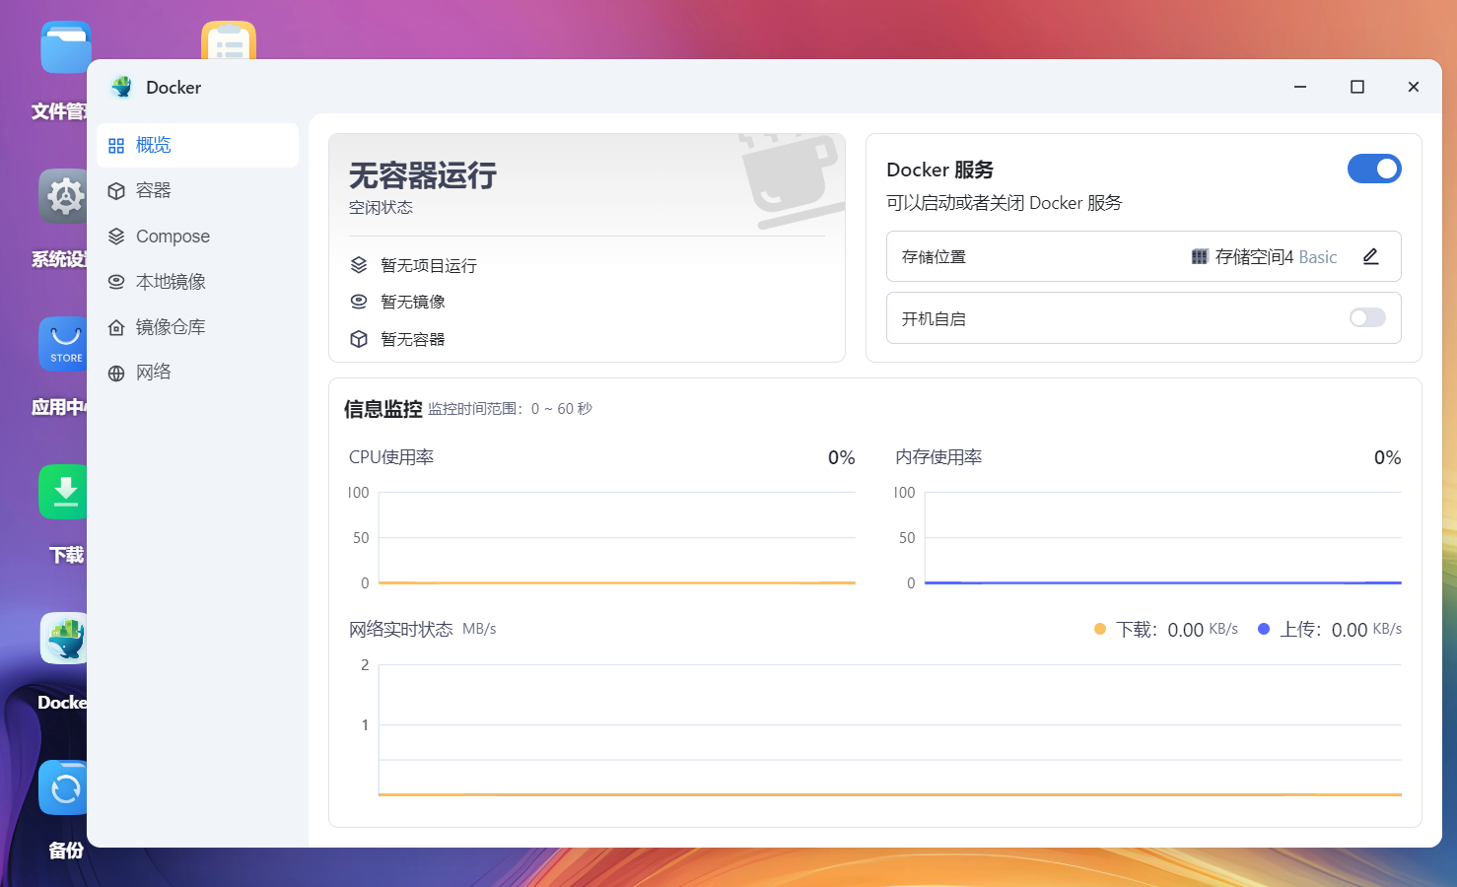
Task: Click the 上传 legend blue dot
Action: pos(1264,629)
